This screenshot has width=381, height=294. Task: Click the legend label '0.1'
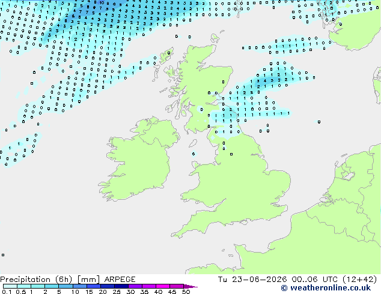coord(7,292)
